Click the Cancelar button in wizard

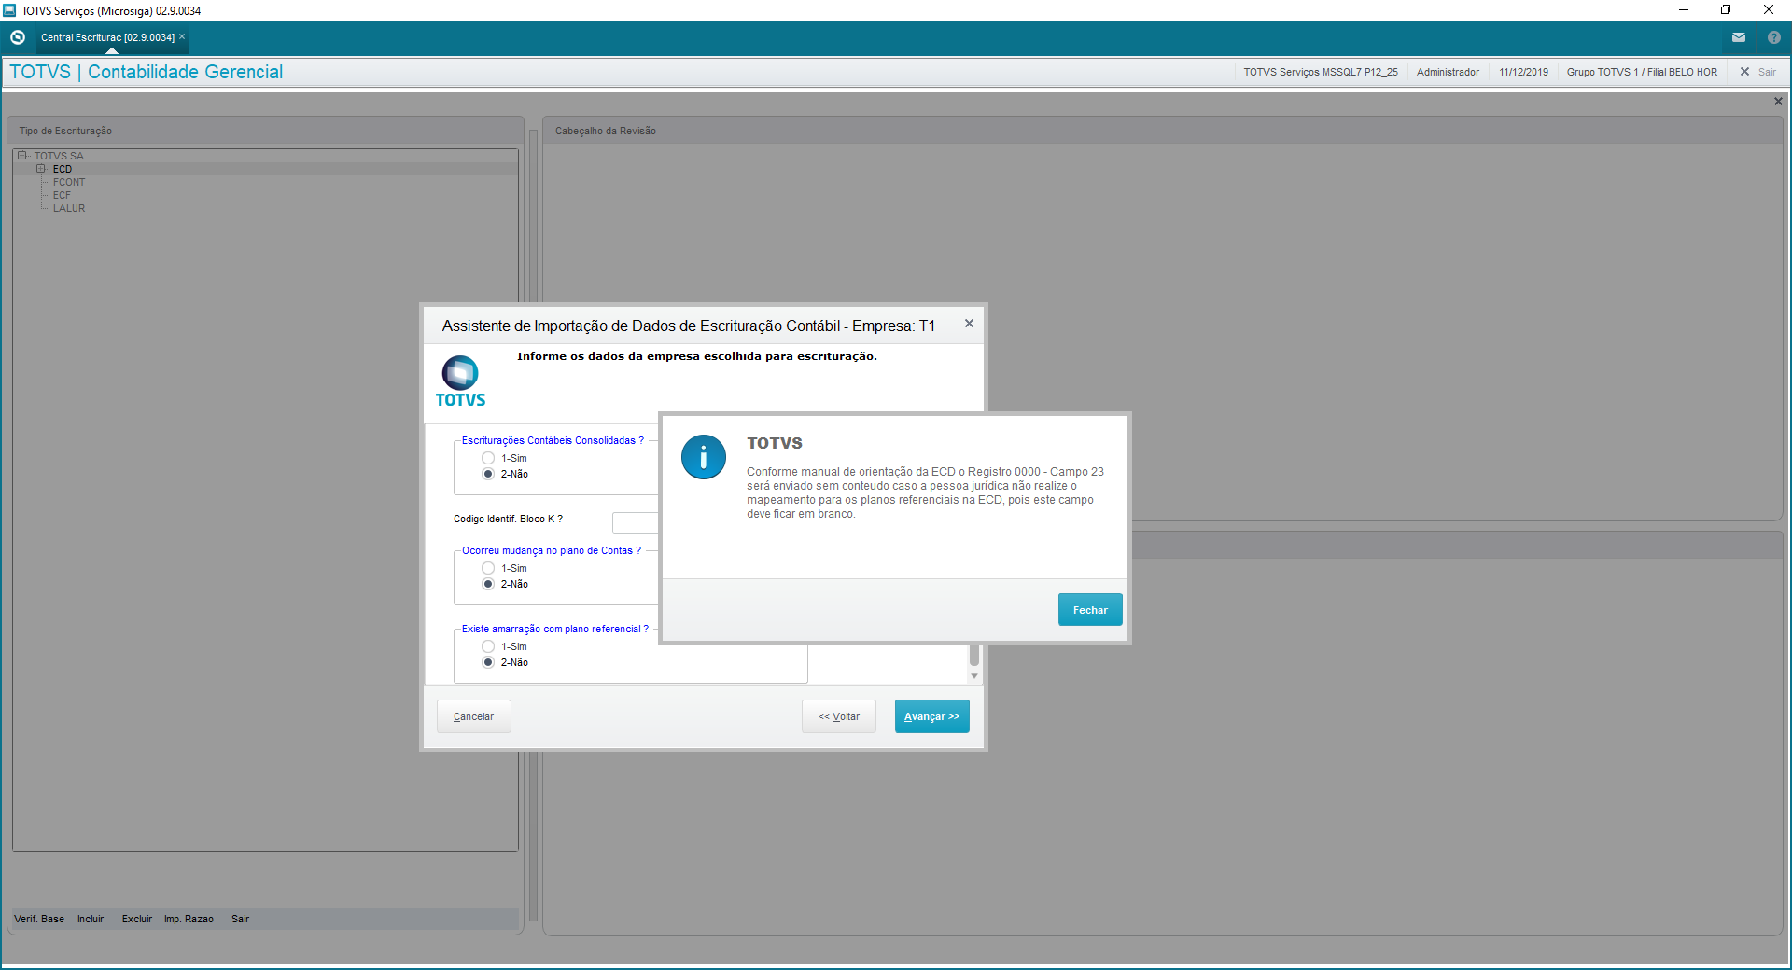click(x=473, y=716)
